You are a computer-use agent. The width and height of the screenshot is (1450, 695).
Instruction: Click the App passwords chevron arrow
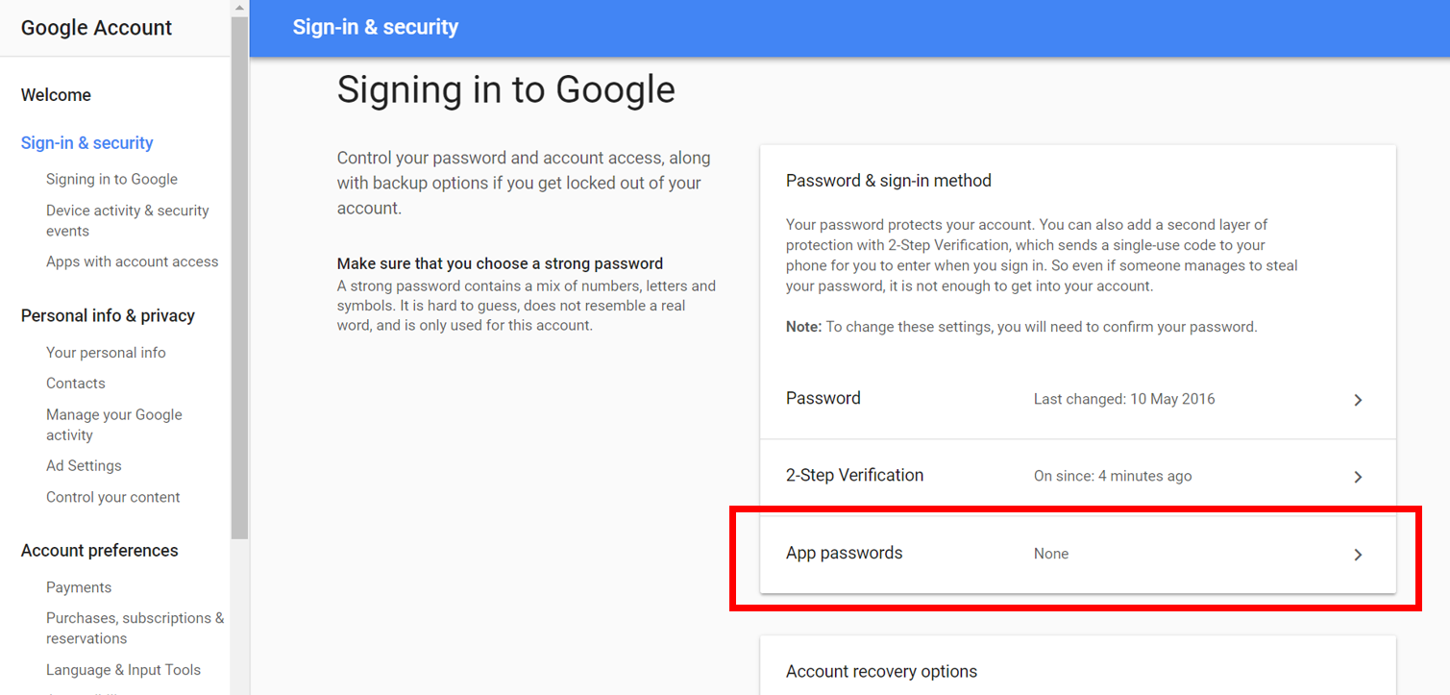click(x=1358, y=555)
